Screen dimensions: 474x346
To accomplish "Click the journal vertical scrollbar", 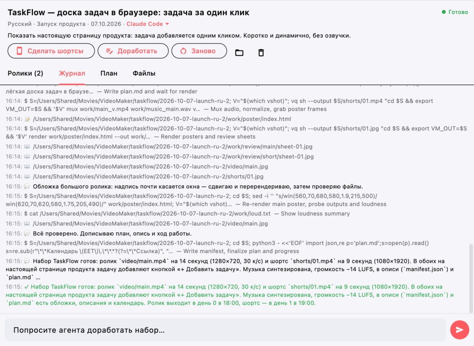I will 471,278.
